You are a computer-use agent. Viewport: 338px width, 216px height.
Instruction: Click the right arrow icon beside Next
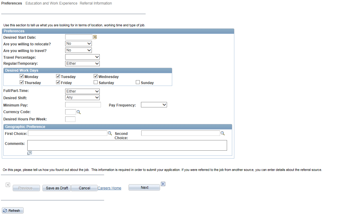(x=163, y=184)
